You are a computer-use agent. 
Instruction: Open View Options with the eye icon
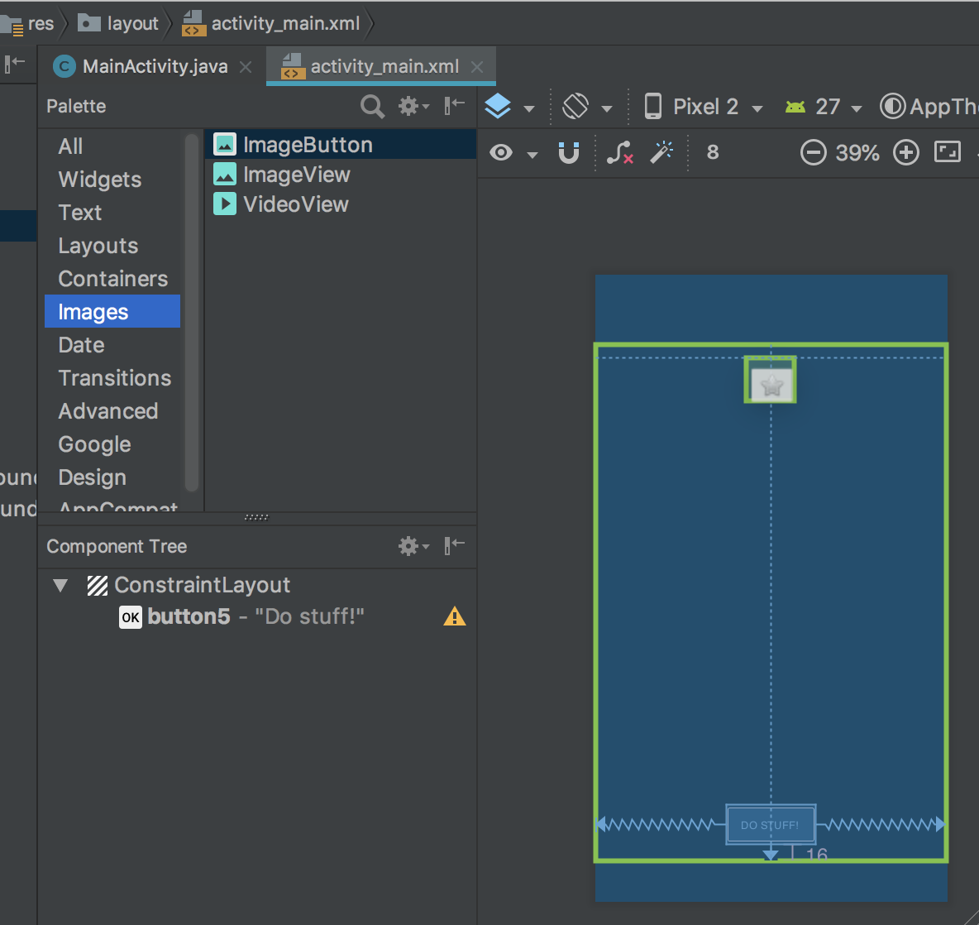(500, 152)
